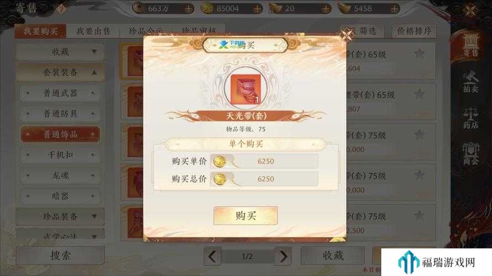The width and height of the screenshot is (492, 276).
Task: Add more of the 85004 gold coins
Action: click(x=257, y=9)
